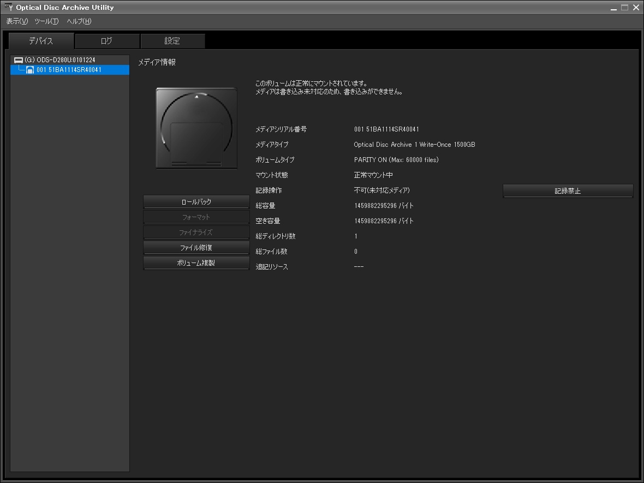Screen dimensions: 644x483
Task: Switch to the ログ tab
Action: 107,41
